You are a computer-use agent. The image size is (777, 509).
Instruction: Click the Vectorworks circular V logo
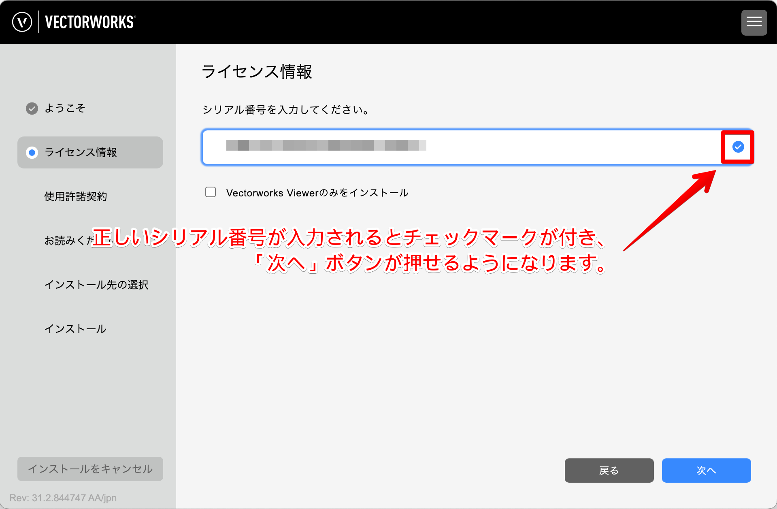tap(22, 22)
